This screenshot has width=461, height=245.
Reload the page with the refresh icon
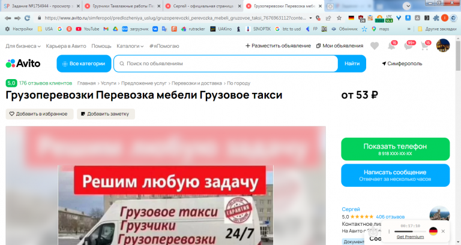[x=28, y=18]
